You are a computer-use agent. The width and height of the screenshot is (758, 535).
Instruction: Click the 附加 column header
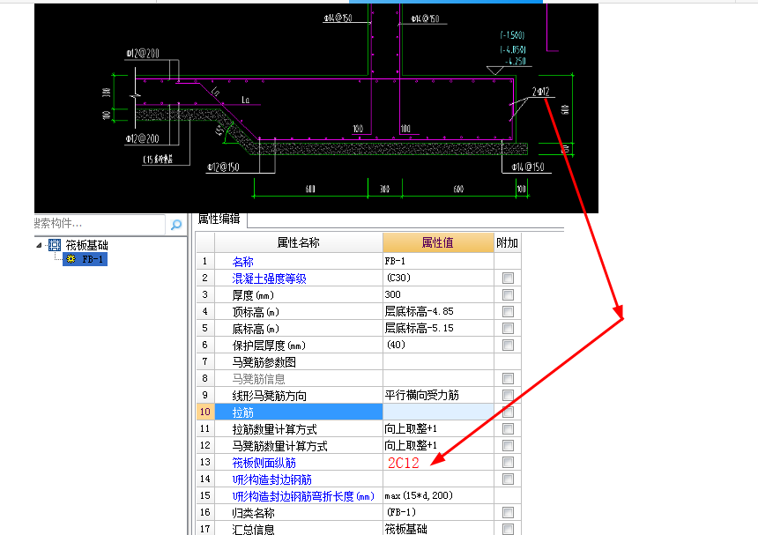507,242
